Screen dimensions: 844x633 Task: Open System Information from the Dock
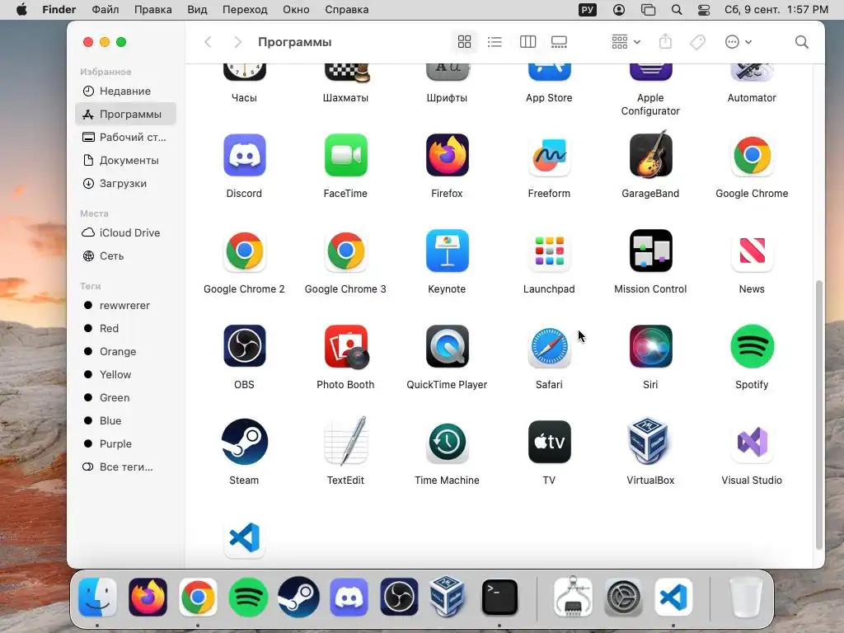(x=573, y=597)
